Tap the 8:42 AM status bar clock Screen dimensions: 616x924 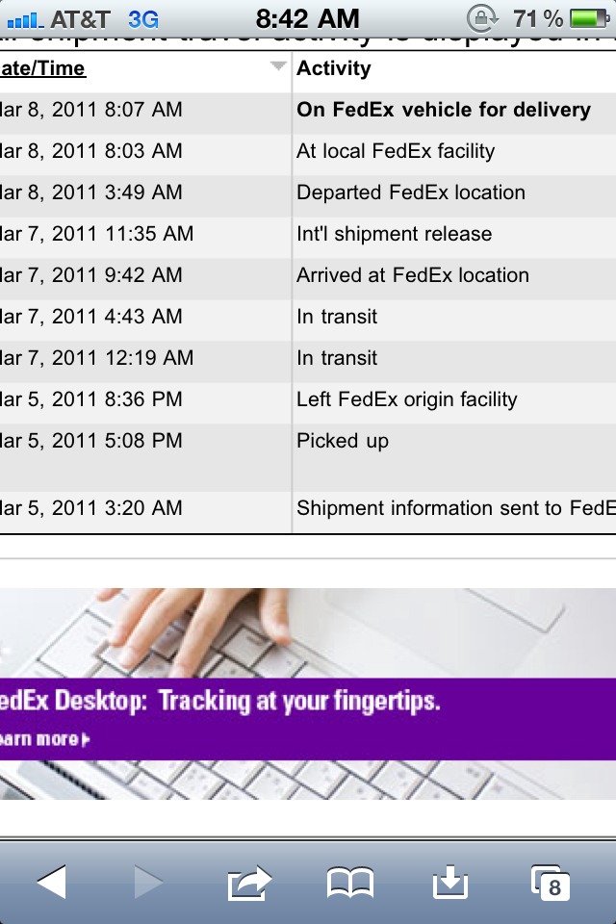pyautogui.click(x=307, y=19)
